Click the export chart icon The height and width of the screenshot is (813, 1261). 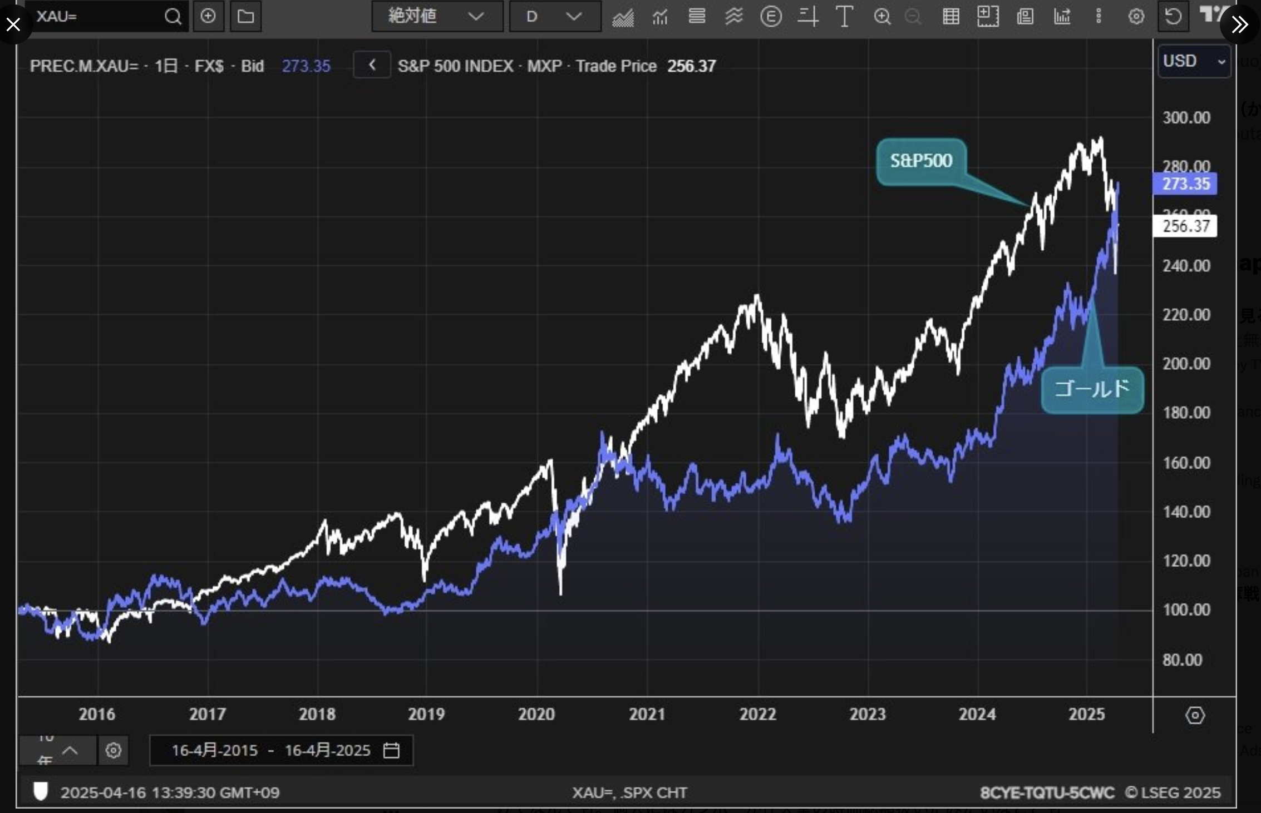[x=1062, y=17]
